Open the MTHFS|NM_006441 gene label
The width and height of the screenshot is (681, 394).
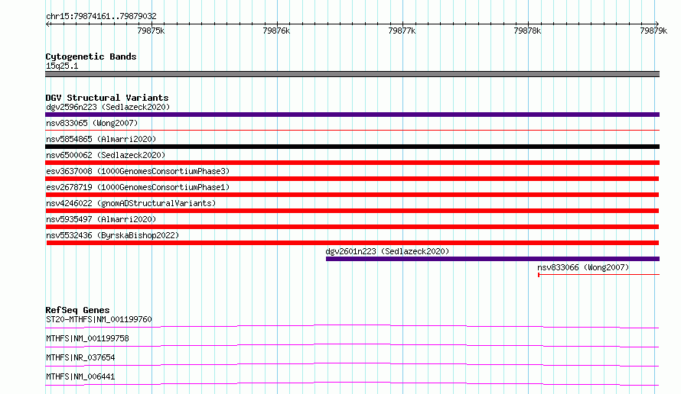point(80,376)
